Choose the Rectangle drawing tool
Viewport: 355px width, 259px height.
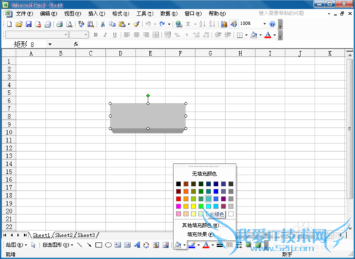99,245
